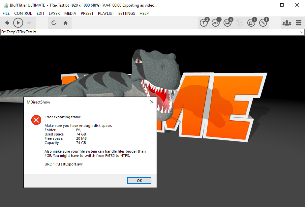The width and height of the screenshot is (305, 207).
Task: Open model layers cube icon with badge 1
Action: [252, 22]
